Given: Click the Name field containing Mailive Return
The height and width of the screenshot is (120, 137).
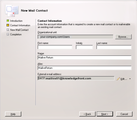Looking at the screenshot, I should (85, 57).
